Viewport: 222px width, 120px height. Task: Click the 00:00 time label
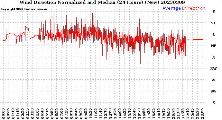click(4, 114)
